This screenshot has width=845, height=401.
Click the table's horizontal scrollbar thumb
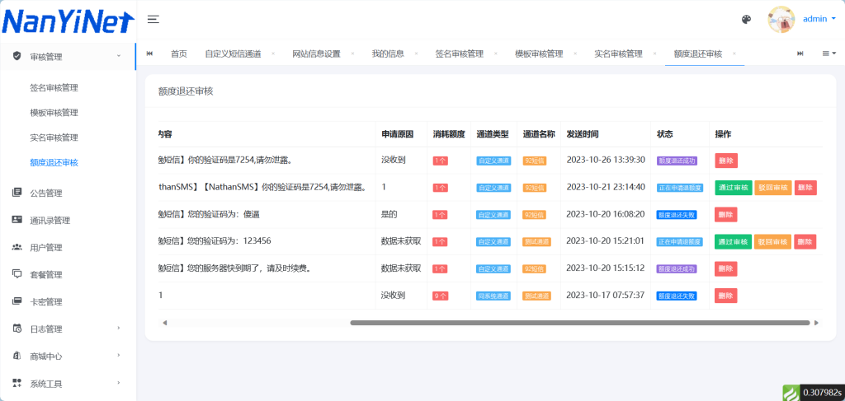click(580, 323)
